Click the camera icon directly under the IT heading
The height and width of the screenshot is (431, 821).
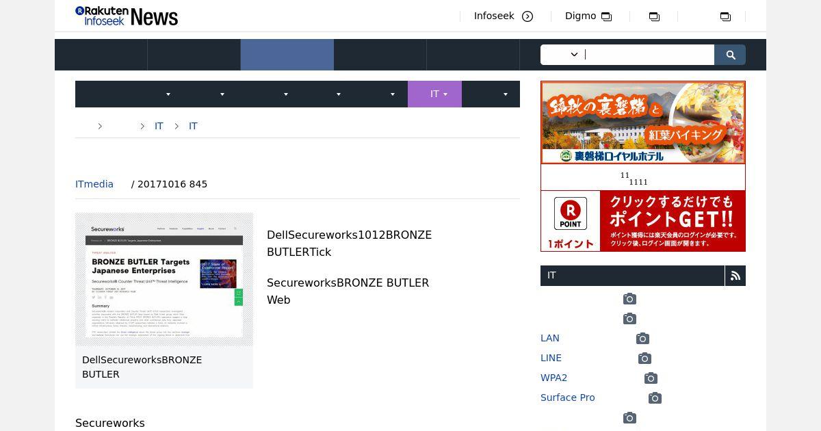click(629, 299)
